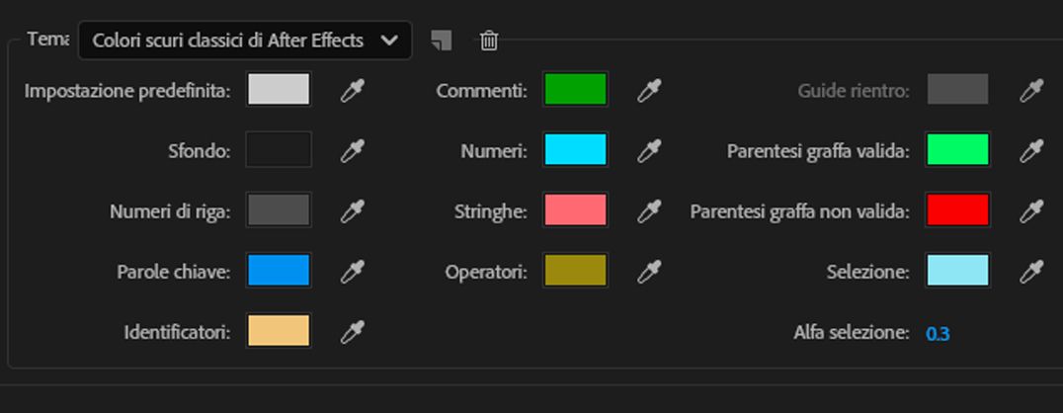The image size is (1063, 413).
Task: Click the Stringhe eyedropper icon
Action: pos(649,210)
